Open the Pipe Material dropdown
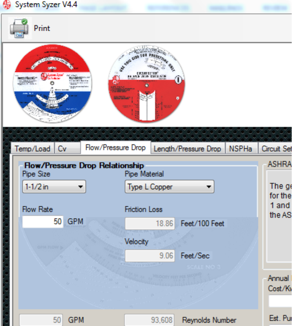Image resolution: width=294 pixels, height=326 pixels. tap(169, 187)
